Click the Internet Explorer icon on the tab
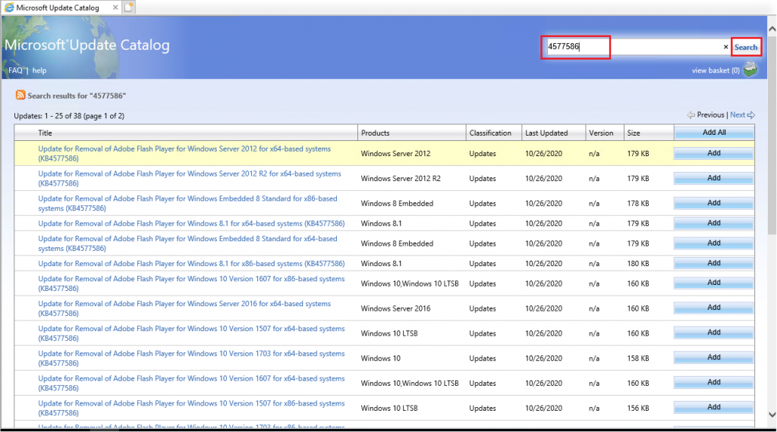 click(9, 8)
